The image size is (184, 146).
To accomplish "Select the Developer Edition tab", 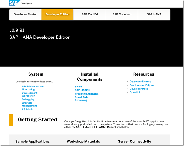I will [57, 15].
